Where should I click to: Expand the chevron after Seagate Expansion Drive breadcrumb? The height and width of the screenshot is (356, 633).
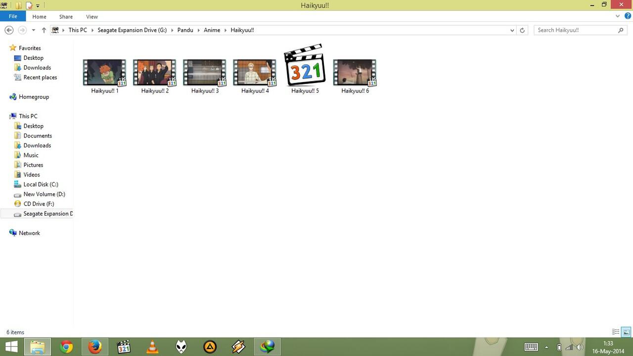point(172,30)
